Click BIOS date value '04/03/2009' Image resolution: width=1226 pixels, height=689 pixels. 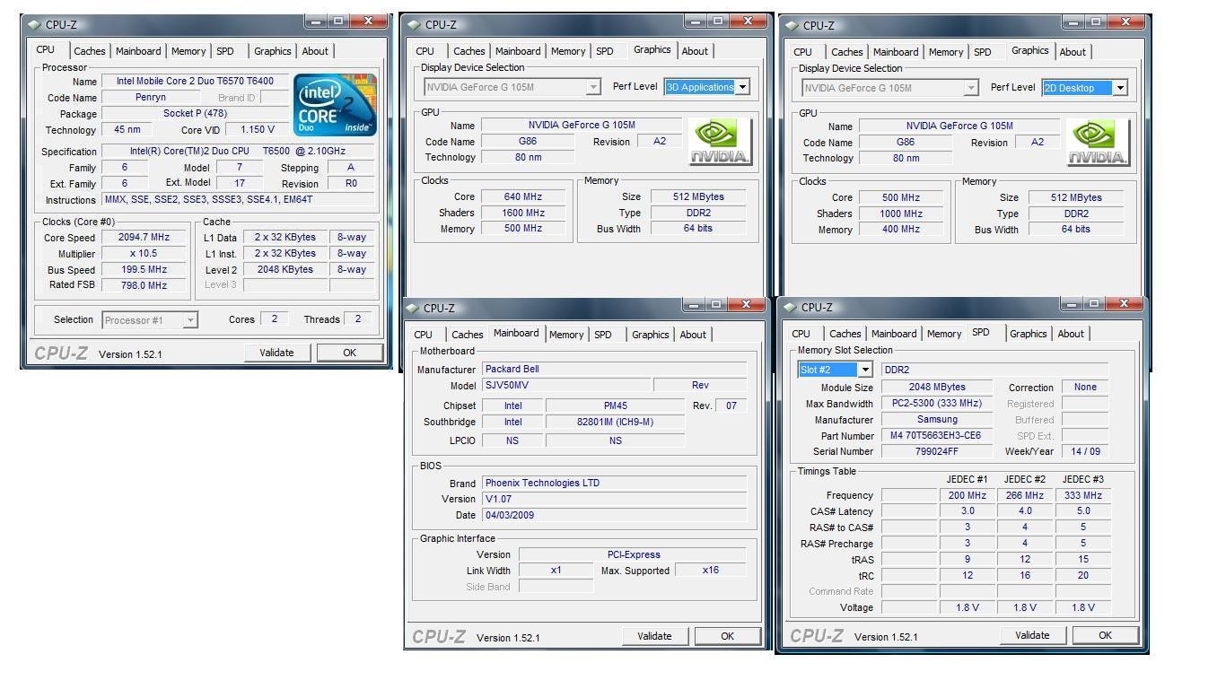[614, 515]
